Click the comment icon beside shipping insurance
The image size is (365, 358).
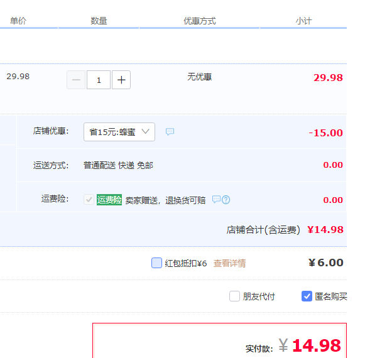click(x=216, y=199)
